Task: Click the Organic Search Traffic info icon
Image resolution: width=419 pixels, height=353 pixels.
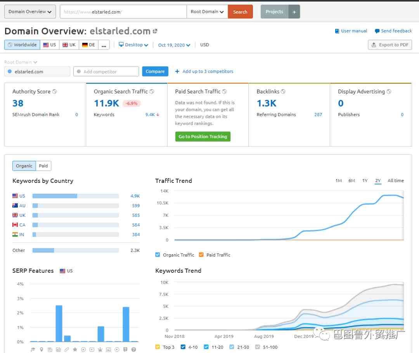Action: tap(152, 91)
